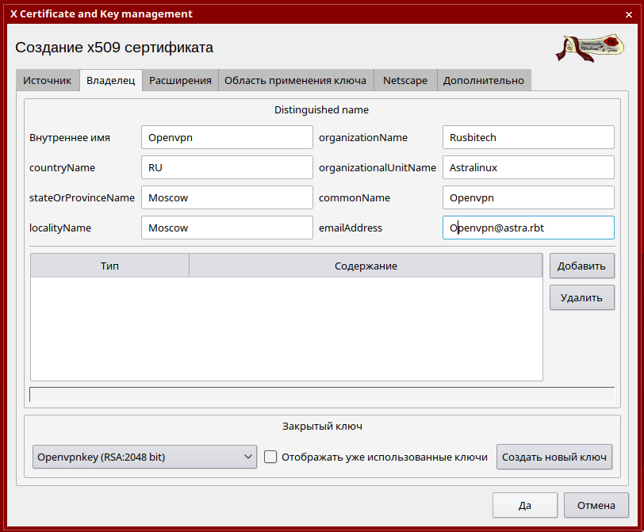Click the Добавить button
The width and height of the screenshot is (644, 532).
[581, 266]
